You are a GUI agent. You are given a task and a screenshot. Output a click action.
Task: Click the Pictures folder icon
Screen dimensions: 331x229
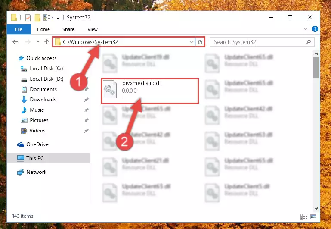point(24,120)
